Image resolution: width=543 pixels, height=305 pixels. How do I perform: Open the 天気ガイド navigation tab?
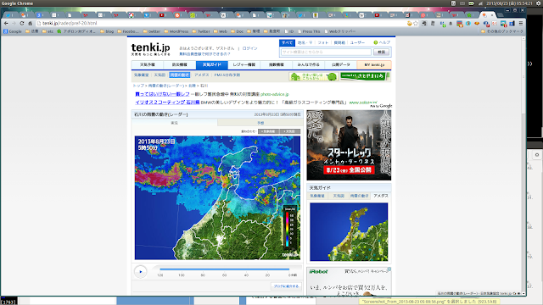pos(211,64)
